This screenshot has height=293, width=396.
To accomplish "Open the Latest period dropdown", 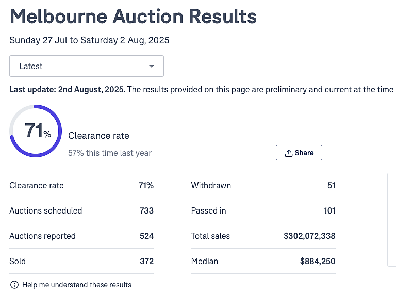I will (x=87, y=66).
